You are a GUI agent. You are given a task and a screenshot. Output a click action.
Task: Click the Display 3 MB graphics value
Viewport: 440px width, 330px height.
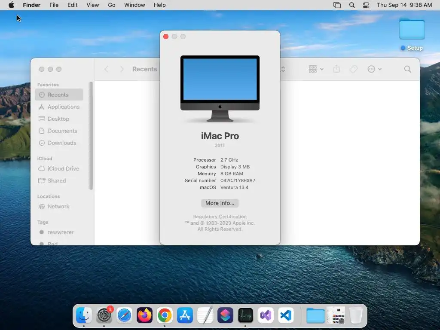(235, 167)
